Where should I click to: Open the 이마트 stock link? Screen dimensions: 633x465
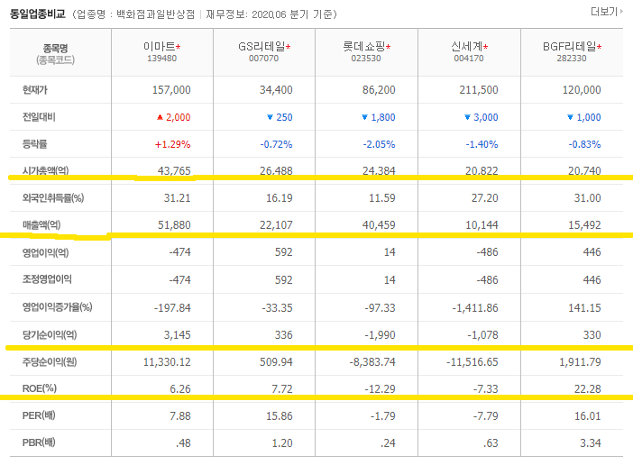tap(159, 46)
